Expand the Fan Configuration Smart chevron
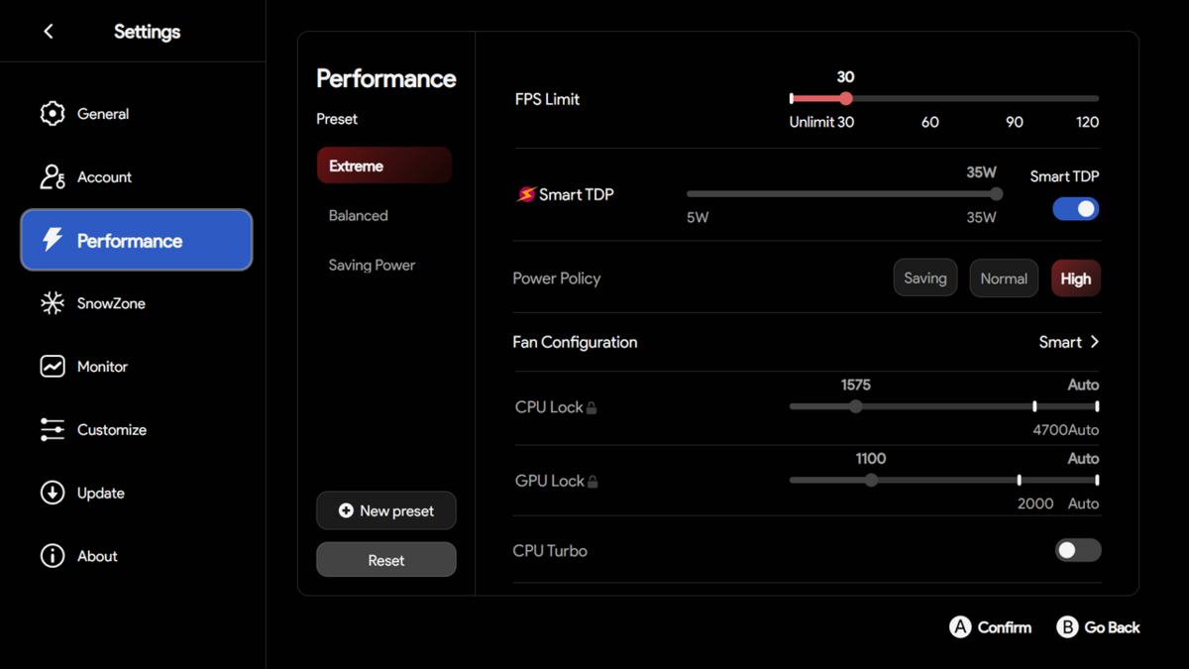Viewport: 1189px width, 669px height. pyautogui.click(x=1095, y=342)
